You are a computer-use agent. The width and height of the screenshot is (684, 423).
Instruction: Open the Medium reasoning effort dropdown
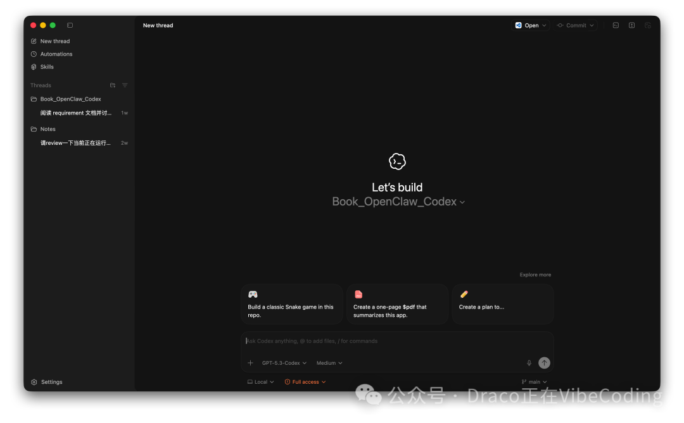328,362
